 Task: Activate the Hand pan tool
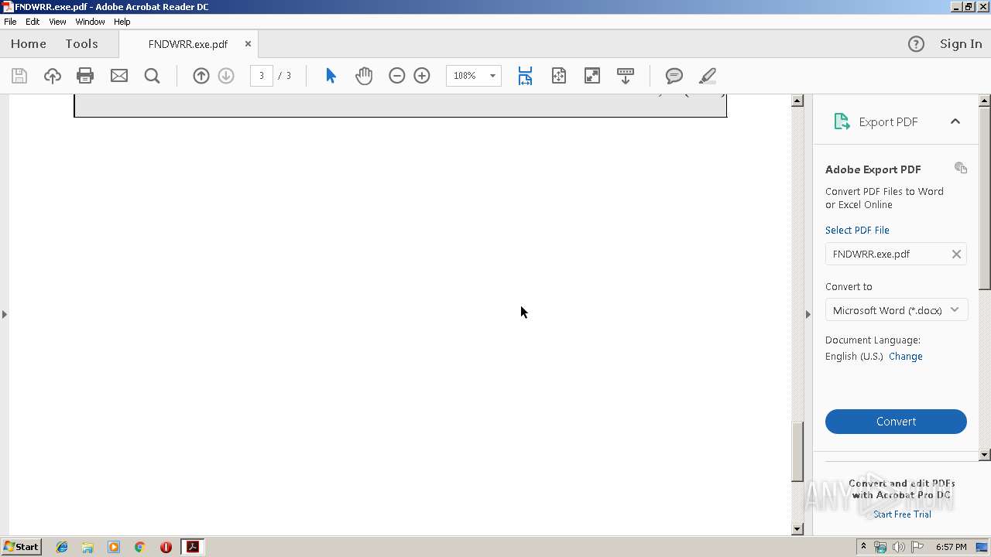(x=364, y=76)
